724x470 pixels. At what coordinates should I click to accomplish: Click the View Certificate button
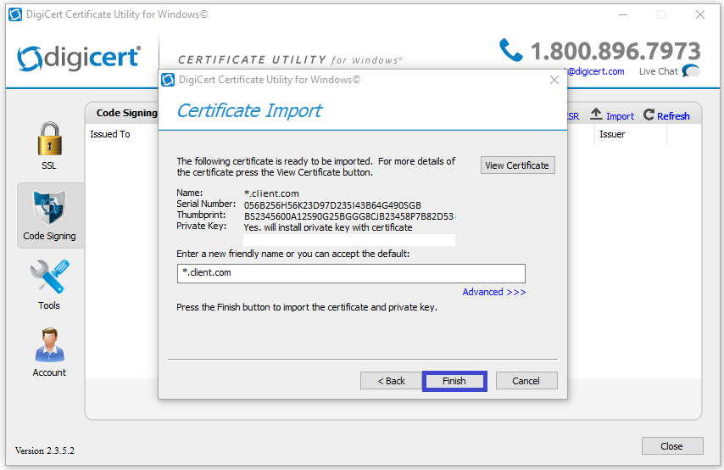pos(518,165)
